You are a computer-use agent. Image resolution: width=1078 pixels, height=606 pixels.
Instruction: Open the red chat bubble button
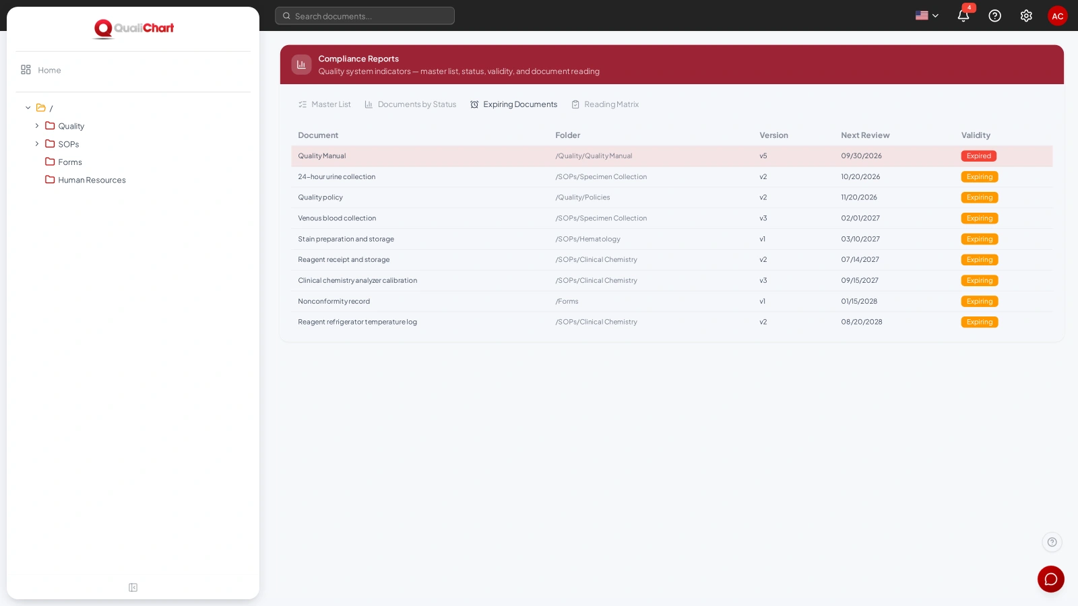(x=1050, y=579)
